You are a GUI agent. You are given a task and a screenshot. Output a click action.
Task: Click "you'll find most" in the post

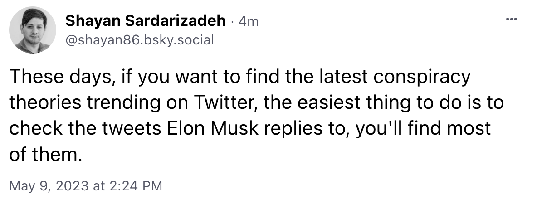tap(423, 129)
